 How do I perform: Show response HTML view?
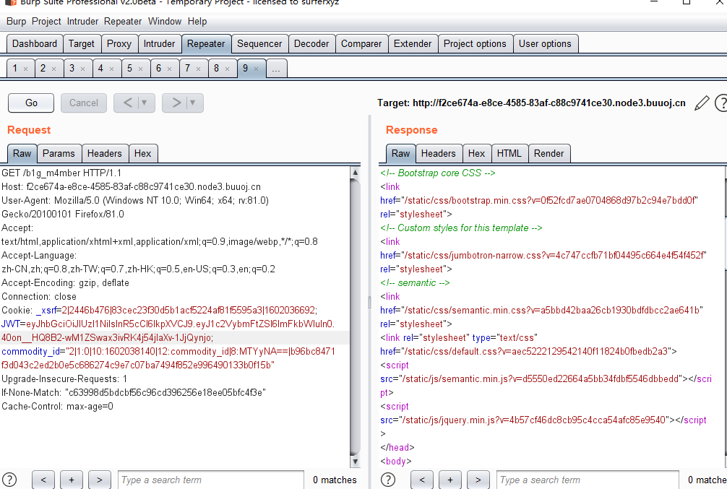coord(509,153)
